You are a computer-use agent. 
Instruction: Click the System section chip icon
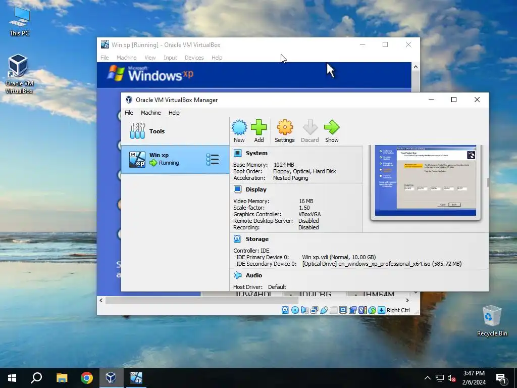[237, 153]
